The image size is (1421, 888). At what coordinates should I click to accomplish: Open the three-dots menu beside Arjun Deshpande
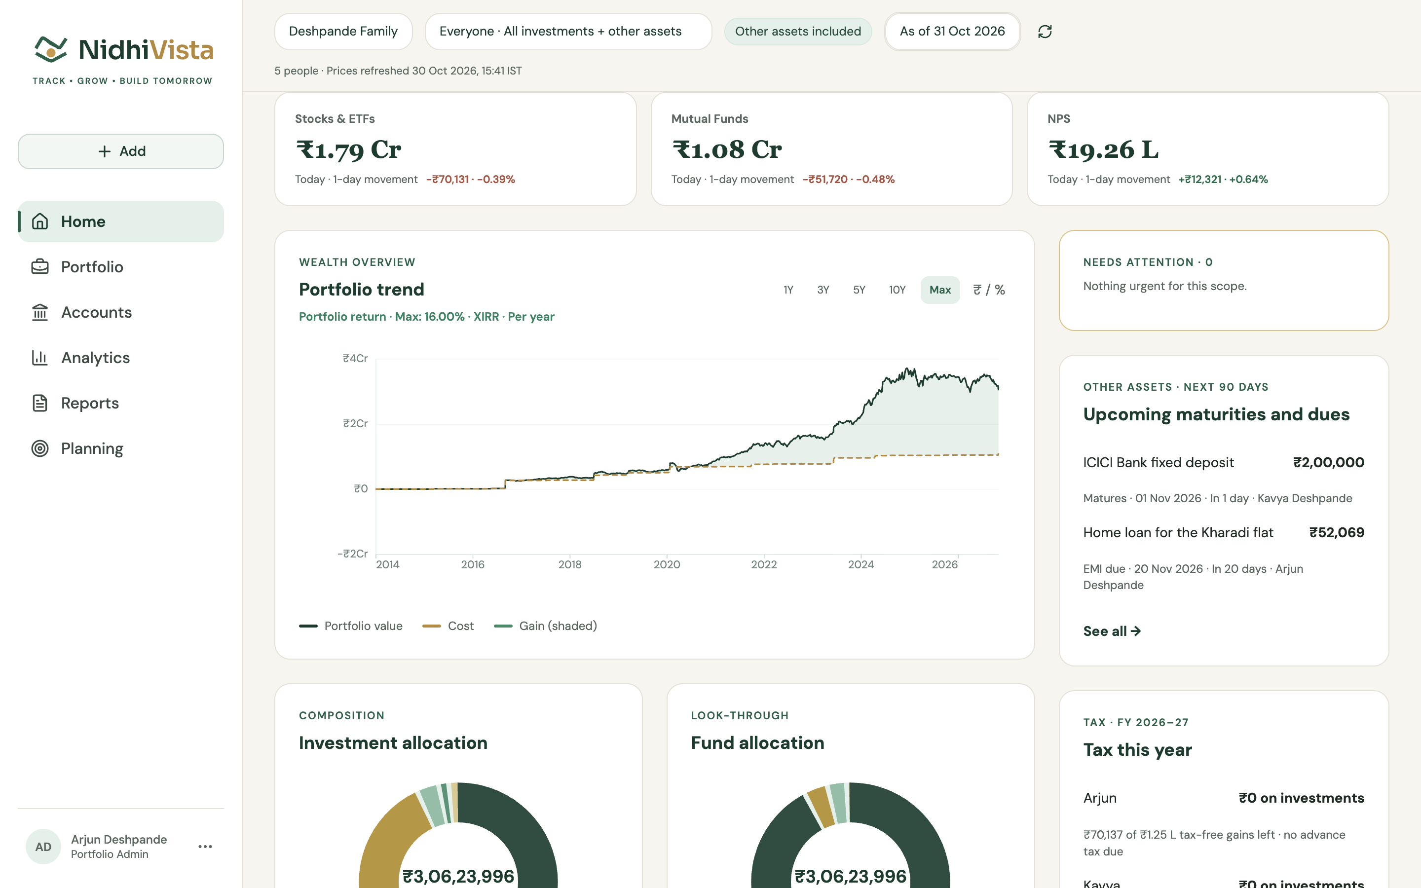(x=205, y=846)
